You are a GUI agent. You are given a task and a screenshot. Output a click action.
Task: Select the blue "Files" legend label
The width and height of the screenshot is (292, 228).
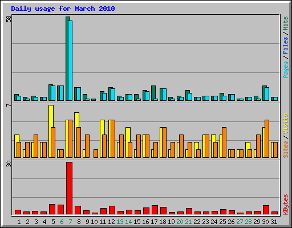[286, 46]
